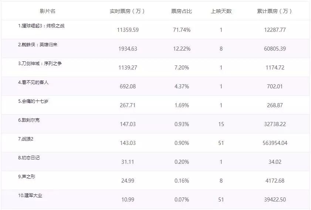This screenshot has width=311, height=210.
Task: Click real-time box office value 11359.59
Action: 128,30
